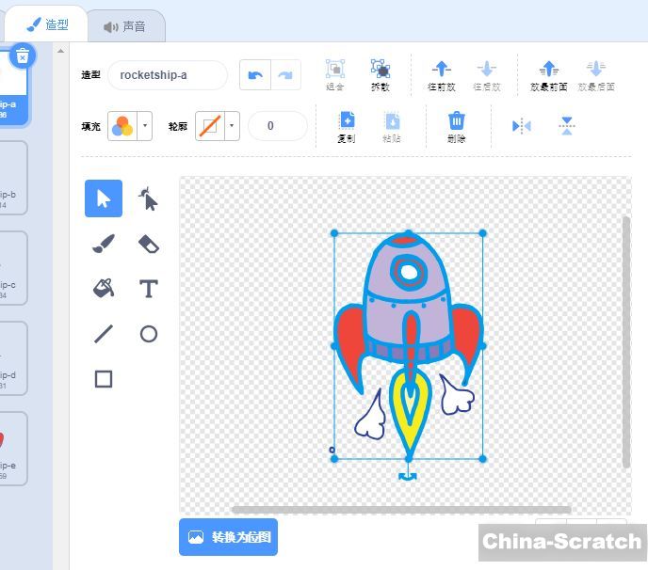Viewport: 648px width, 570px height.
Task: Select the Eraser tool
Action: pyautogui.click(x=148, y=245)
